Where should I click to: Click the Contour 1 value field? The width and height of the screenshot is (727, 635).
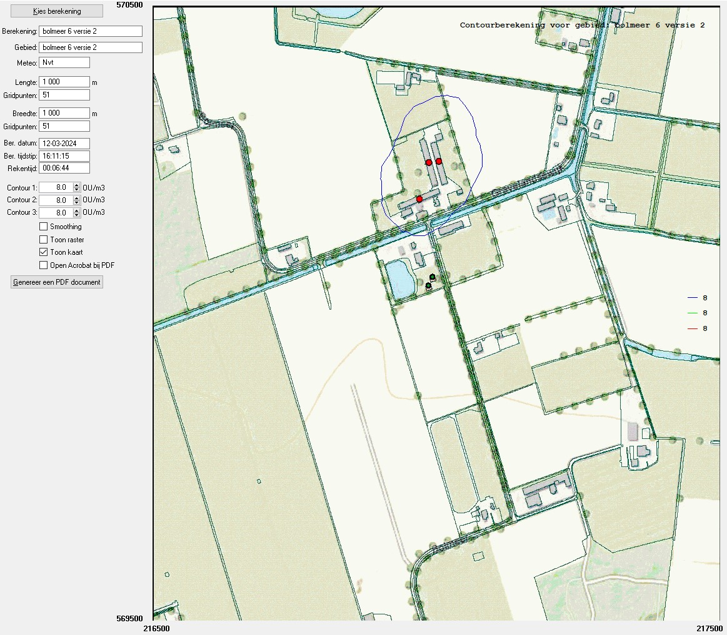click(56, 187)
